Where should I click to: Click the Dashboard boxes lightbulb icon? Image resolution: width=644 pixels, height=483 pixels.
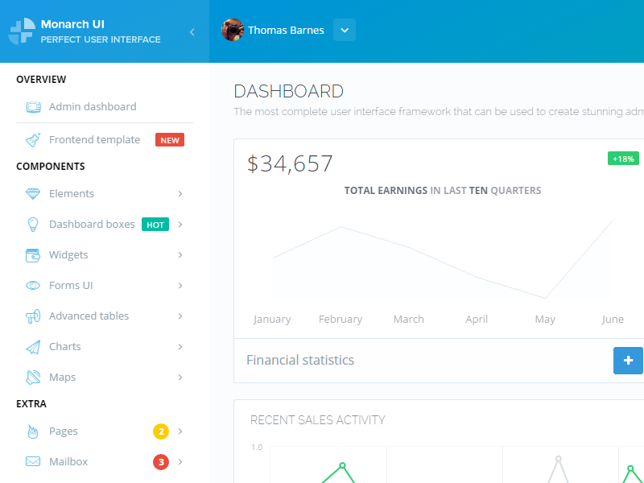tap(32, 224)
